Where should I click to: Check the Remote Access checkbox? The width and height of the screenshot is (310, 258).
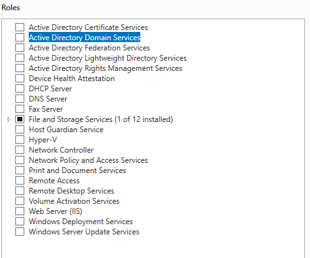(x=20, y=181)
